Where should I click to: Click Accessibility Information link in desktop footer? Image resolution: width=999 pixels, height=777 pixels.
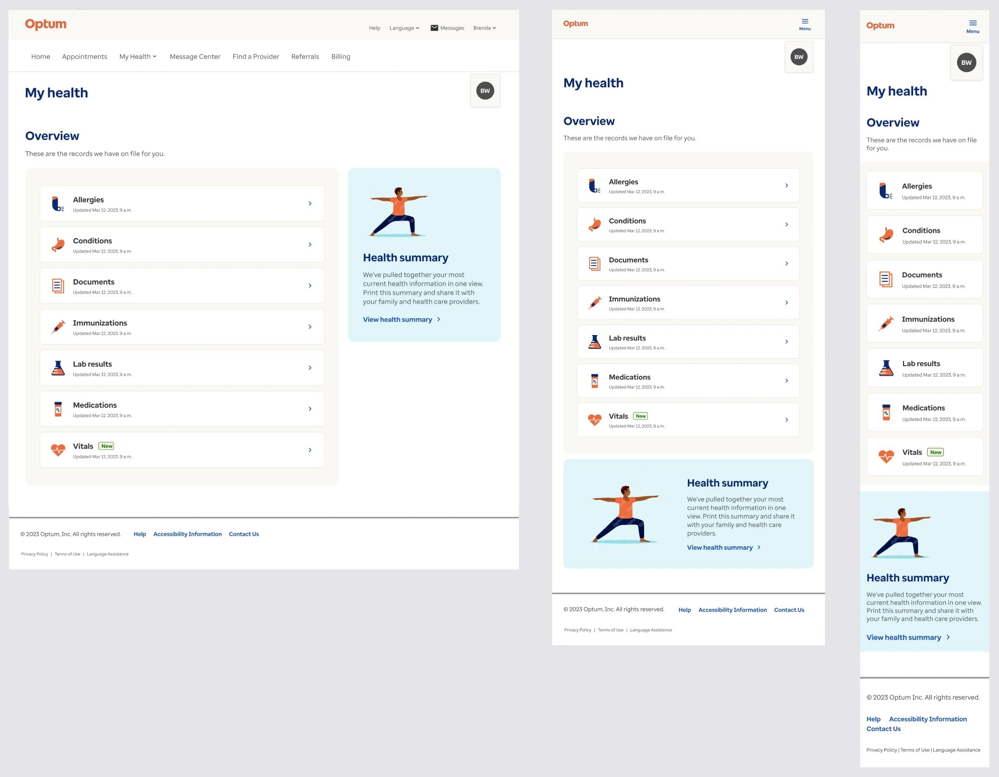tap(187, 534)
